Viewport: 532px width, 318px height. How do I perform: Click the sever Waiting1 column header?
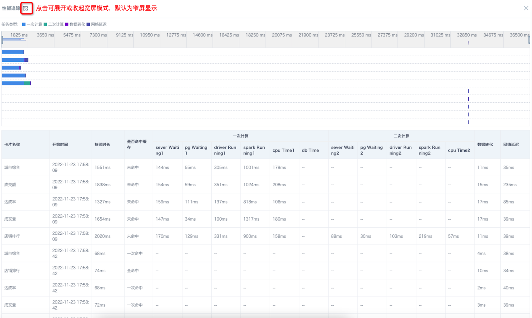coord(167,150)
